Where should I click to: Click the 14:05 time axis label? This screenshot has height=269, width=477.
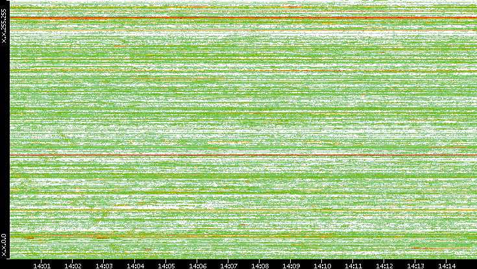pos(166,266)
